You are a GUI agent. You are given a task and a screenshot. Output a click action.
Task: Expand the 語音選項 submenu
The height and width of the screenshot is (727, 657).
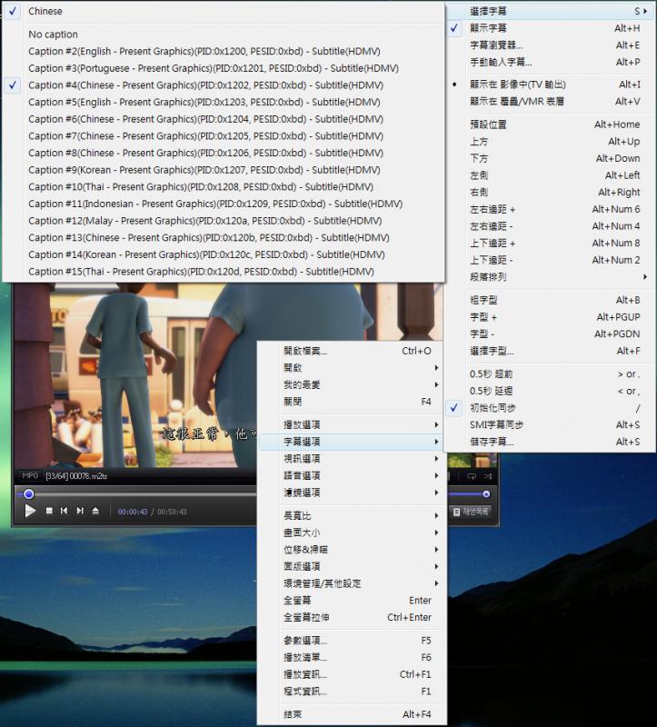[x=352, y=475]
